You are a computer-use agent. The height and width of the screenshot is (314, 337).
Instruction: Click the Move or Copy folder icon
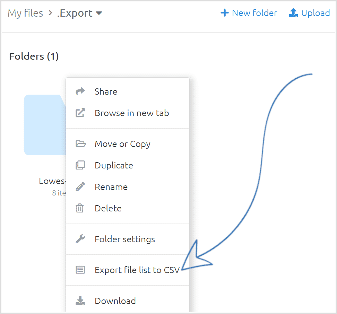[80, 144]
